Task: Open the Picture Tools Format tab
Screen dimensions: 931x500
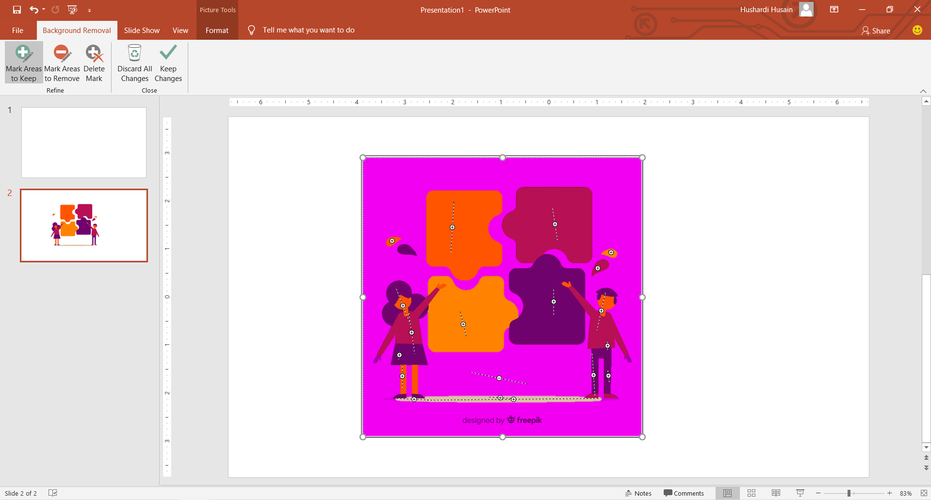Action: coord(217,30)
